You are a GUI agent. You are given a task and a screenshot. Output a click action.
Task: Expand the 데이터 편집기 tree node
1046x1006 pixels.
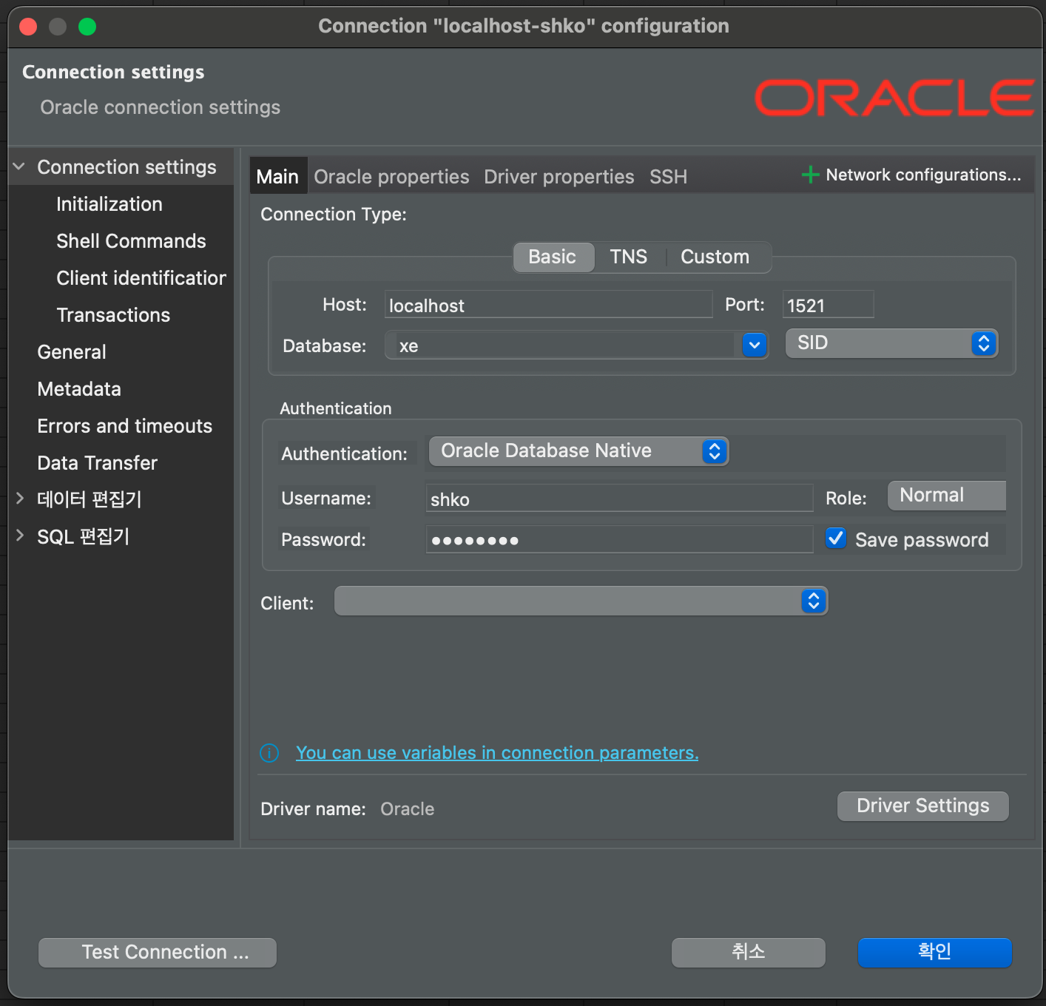tap(20, 499)
